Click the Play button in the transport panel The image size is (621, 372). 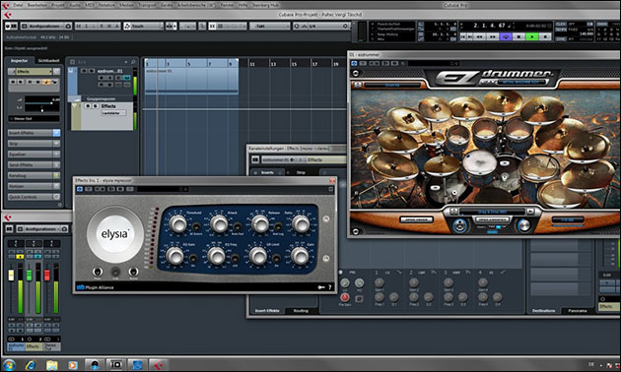[x=532, y=36]
